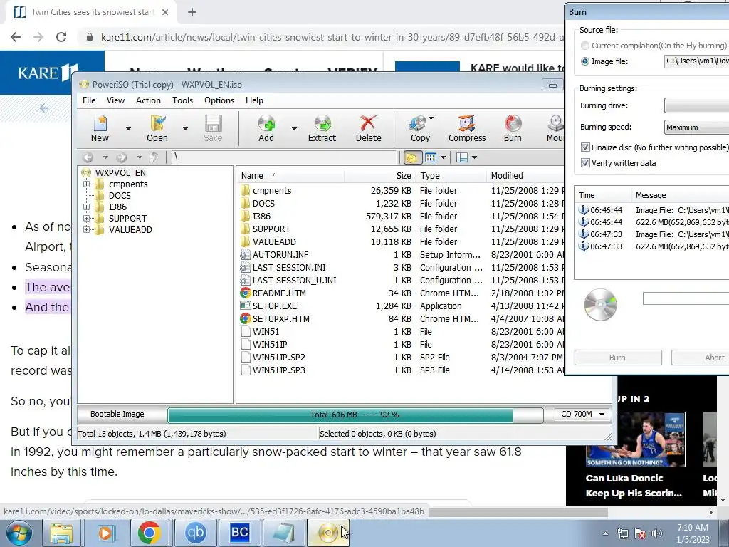The image size is (729, 547).
Task: Click the New toolbar icon in PowerISO
Action: coord(100,128)
